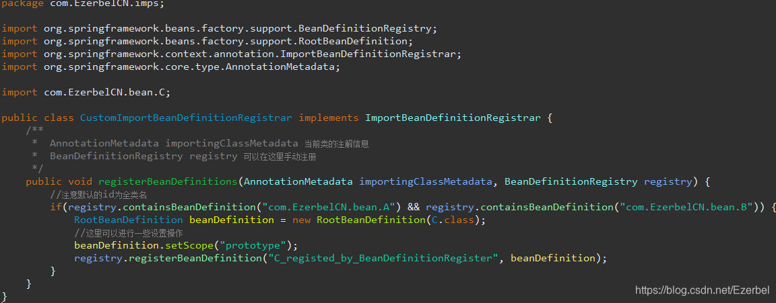
Task: Click ImportBeanDefinitionRegistrar after the implements keyword
Action: click(453, 118)
